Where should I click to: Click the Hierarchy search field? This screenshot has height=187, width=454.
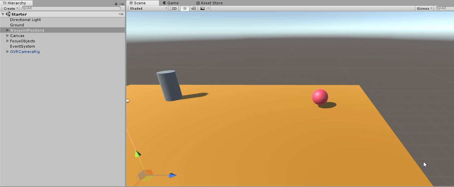[x=71, y=8]
